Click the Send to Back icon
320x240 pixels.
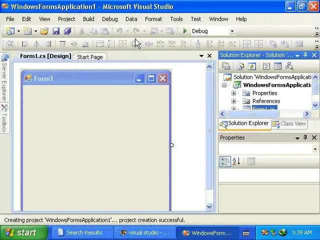coord(284,43)
